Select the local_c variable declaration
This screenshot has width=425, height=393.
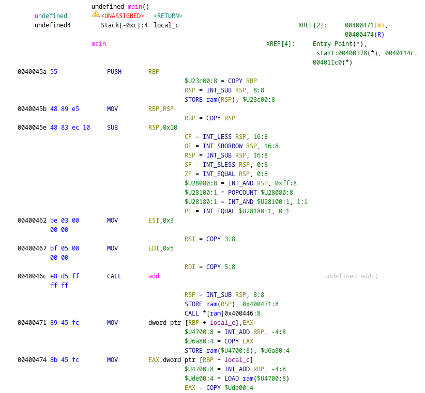point(166,25)
